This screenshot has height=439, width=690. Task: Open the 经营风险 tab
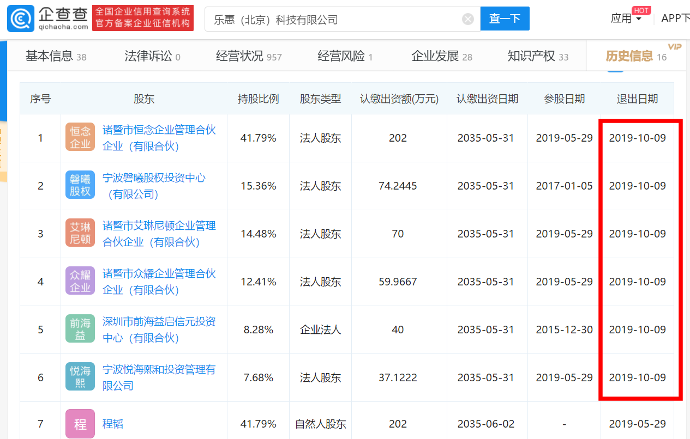[345, 56]
